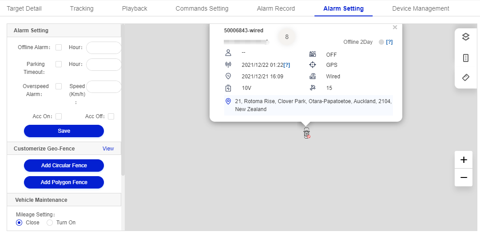Click the location pin icon beside address
The image size is (480, 235).
pyautogui.click(x=228, y=101)
